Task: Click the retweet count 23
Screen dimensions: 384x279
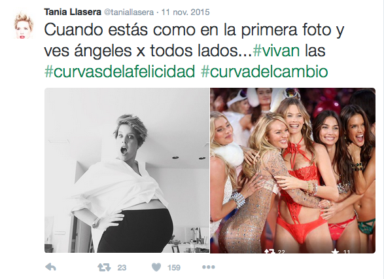Action: [x=122, y=267]
